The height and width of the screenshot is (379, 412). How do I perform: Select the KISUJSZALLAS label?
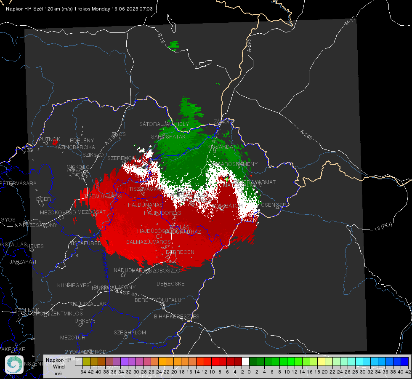88,304
